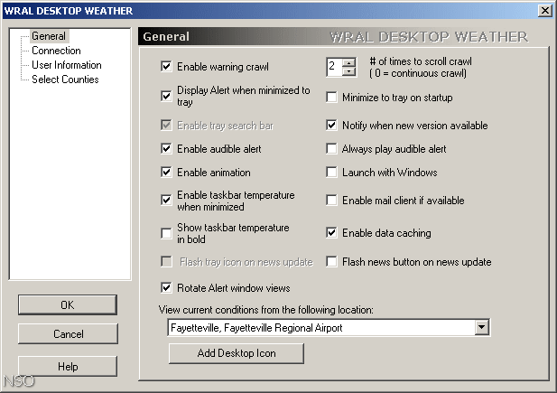The width and height of the screenshot is (557, 393).
Task: Toggle Enable audible alert checkbox
Action: click(x=166, y=149)
